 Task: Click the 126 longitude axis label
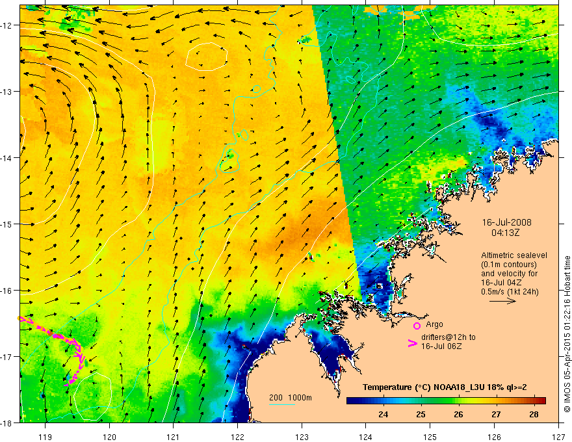[x=494, y=437]
